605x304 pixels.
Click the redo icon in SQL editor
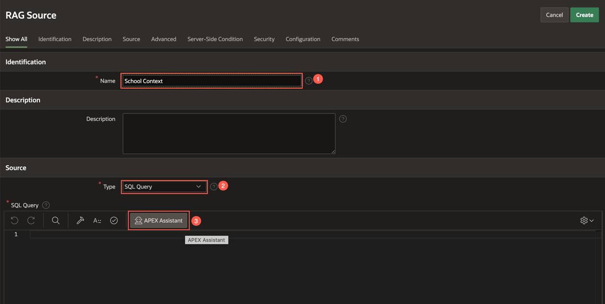click(31, 220)
